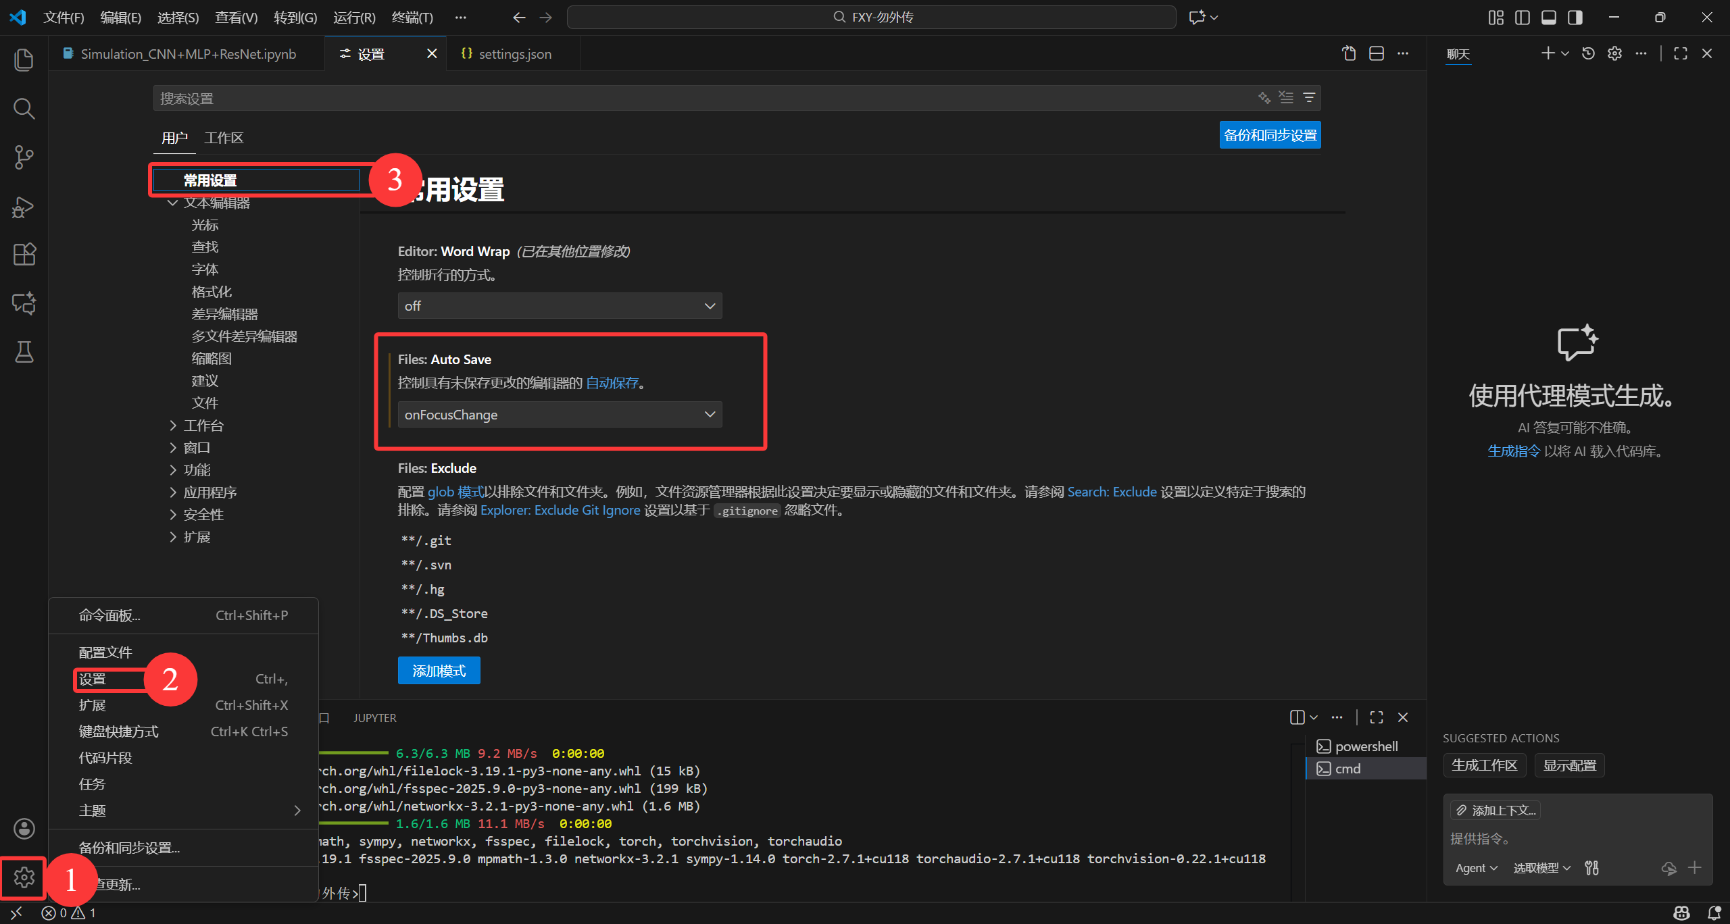Viewport: 1730px width, 924px height.
Task: Open the Search view in activity bar
Action: (24, 108)
